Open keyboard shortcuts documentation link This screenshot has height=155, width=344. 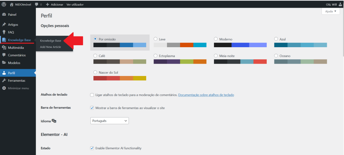pos(206,95)
